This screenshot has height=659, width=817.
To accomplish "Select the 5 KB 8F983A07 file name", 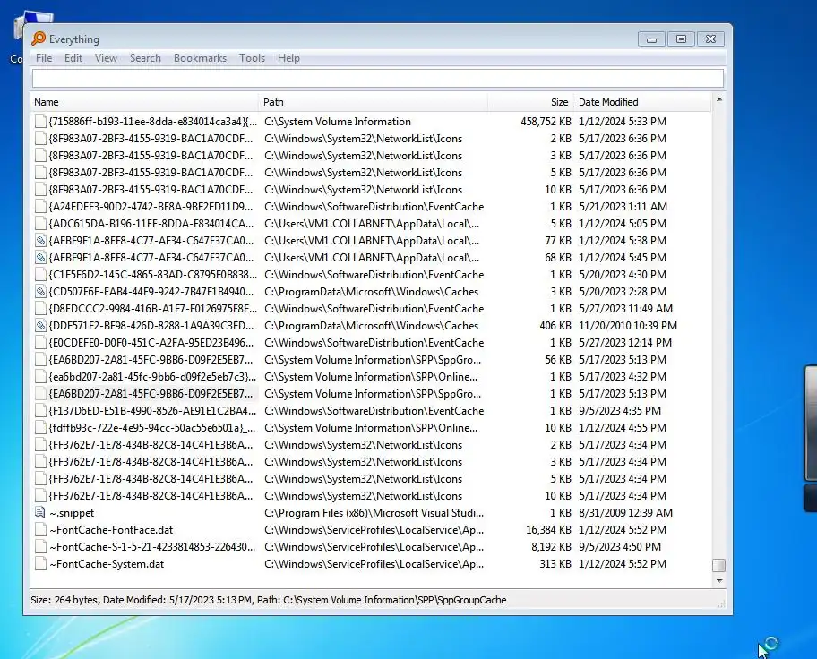I will (x=150, y=173).
